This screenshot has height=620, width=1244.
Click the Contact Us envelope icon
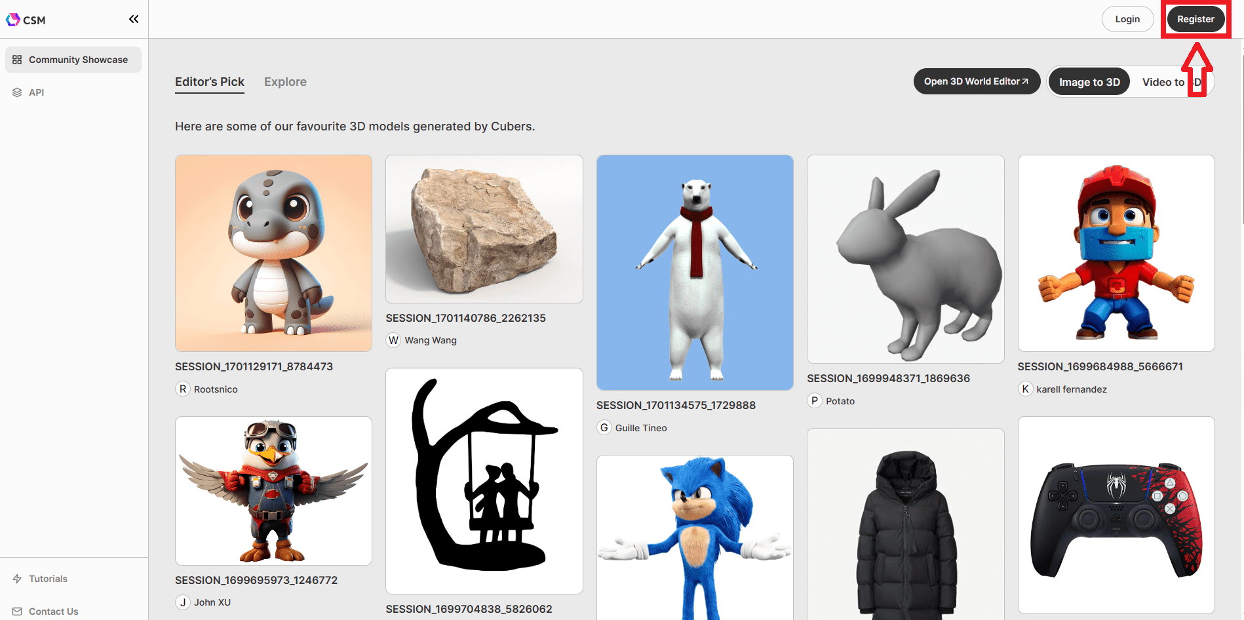[17, 611]
